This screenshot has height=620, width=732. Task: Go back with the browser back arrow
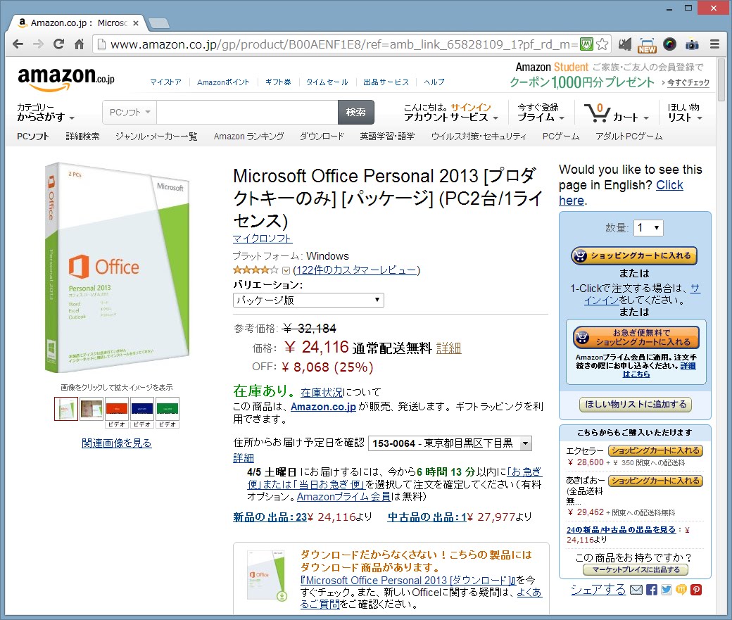(18, 44)
